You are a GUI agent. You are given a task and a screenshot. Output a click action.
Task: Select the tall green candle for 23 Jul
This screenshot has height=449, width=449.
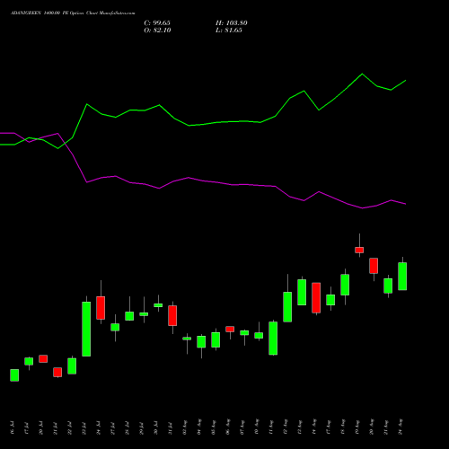(x=86, y=329)
